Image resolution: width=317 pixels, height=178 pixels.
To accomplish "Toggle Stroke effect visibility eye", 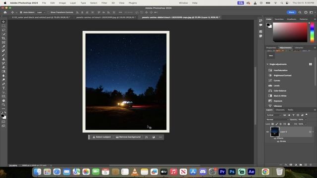I will click(278, 141).
